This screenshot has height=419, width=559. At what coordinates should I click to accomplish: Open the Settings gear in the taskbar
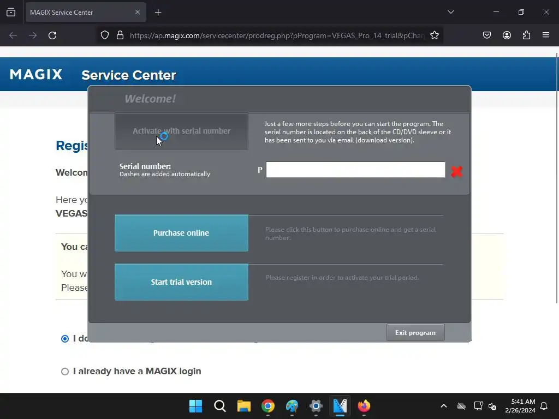click(316, 406)
